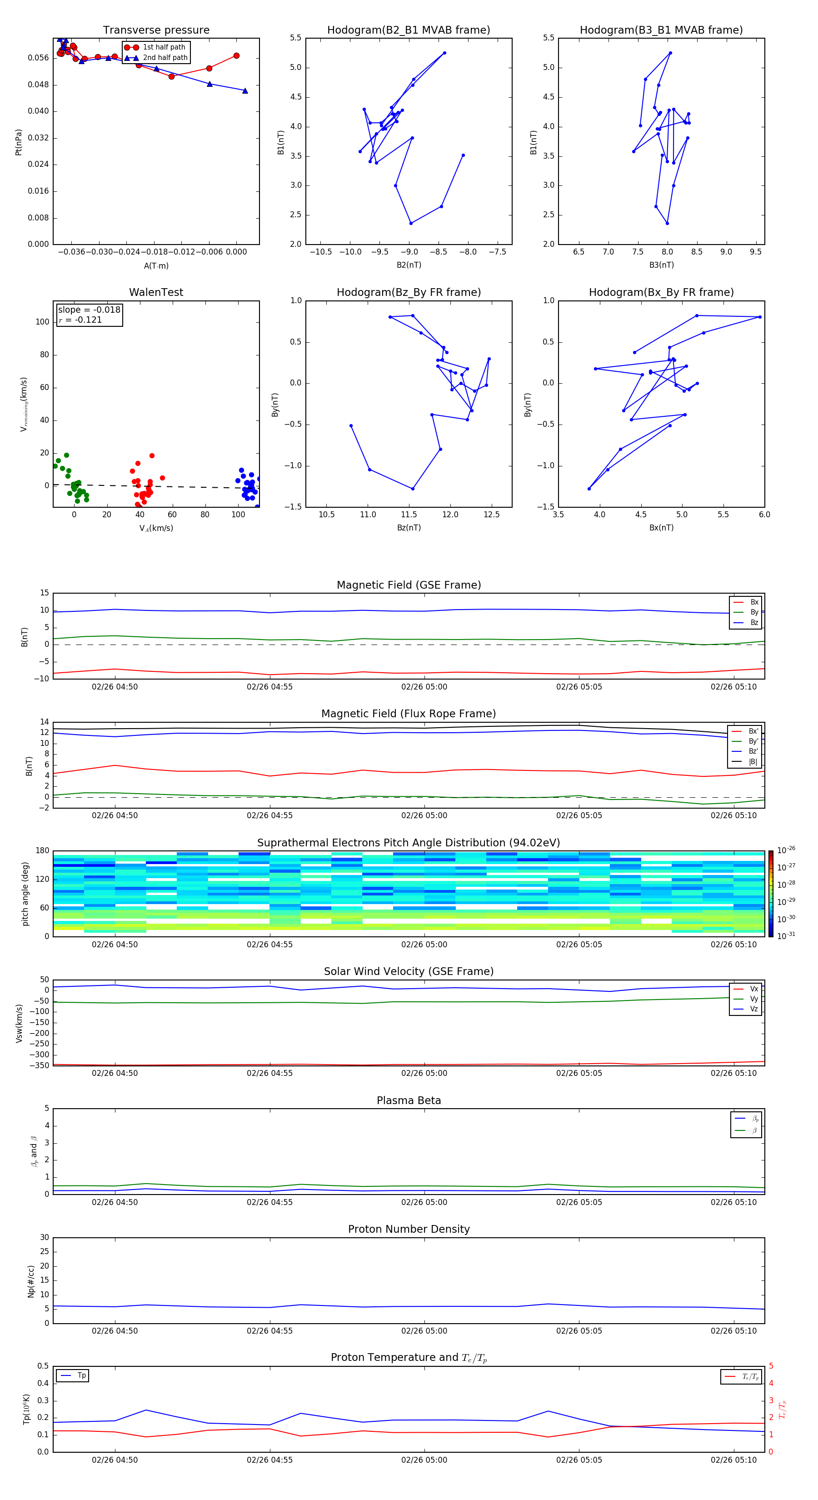
Task: Click the 180 tick on pitch angle axis
Action: (43, 851)
